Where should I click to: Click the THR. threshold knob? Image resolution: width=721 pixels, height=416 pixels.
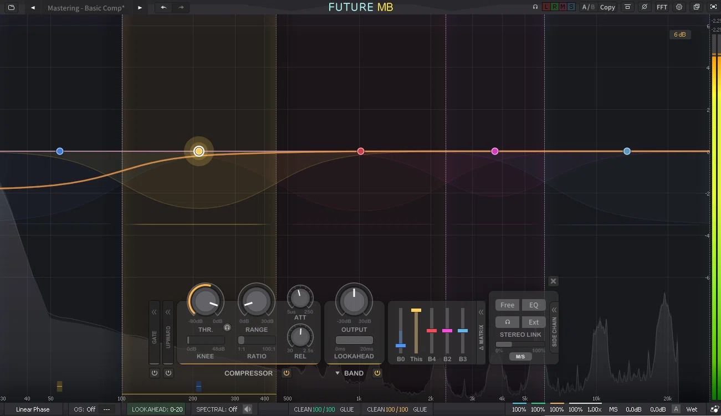(x=206, y=301)
